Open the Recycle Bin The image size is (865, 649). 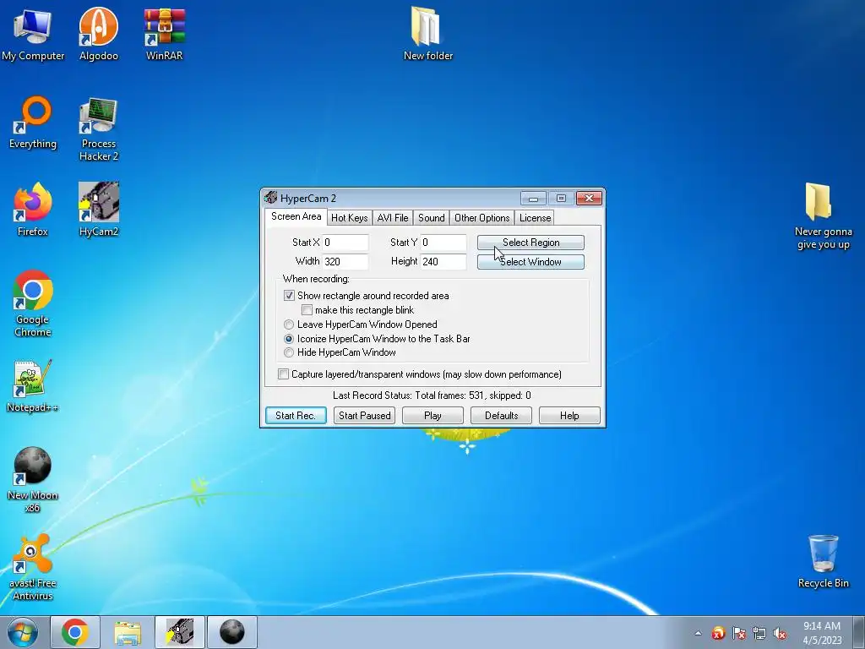pyautogui.click(x=823, y=561)
